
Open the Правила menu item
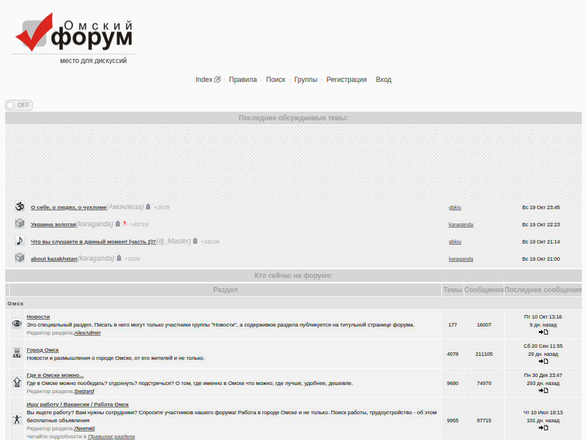pos(242,80)
